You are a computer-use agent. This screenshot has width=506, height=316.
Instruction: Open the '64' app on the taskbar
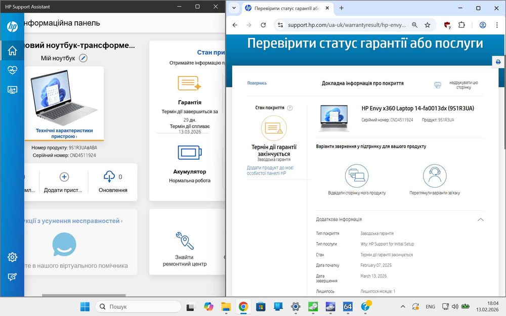348,306
